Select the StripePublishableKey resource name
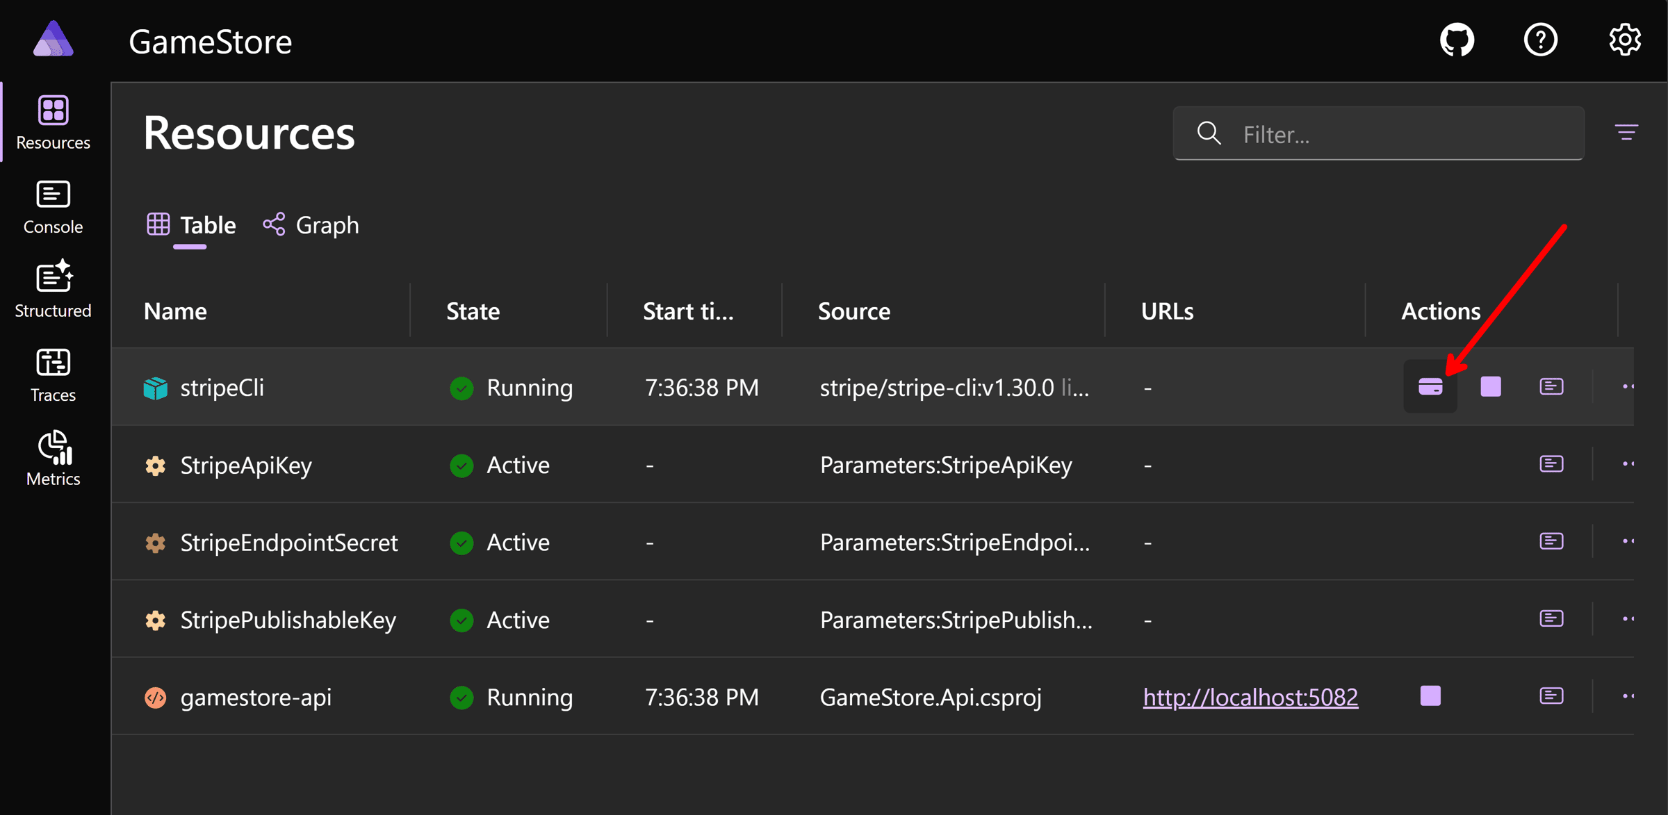 (x=288, y=620)
